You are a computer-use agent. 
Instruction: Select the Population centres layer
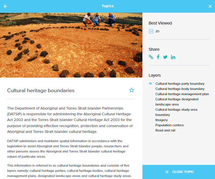pyautogui.click(x=169, y=125)
